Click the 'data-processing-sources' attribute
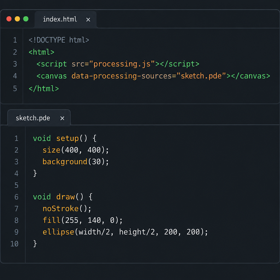280x280 pixels. [121, 76]
